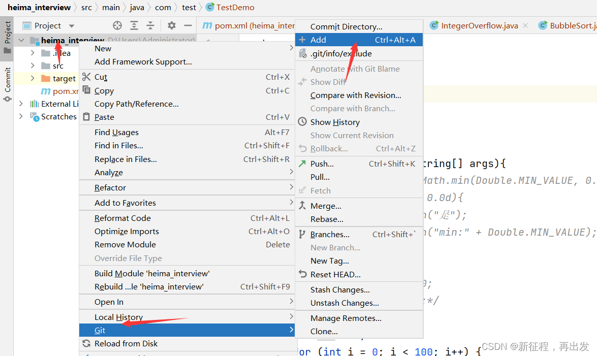
Task: Click the Expand All icon in Project toolbar
Action: 134,25
